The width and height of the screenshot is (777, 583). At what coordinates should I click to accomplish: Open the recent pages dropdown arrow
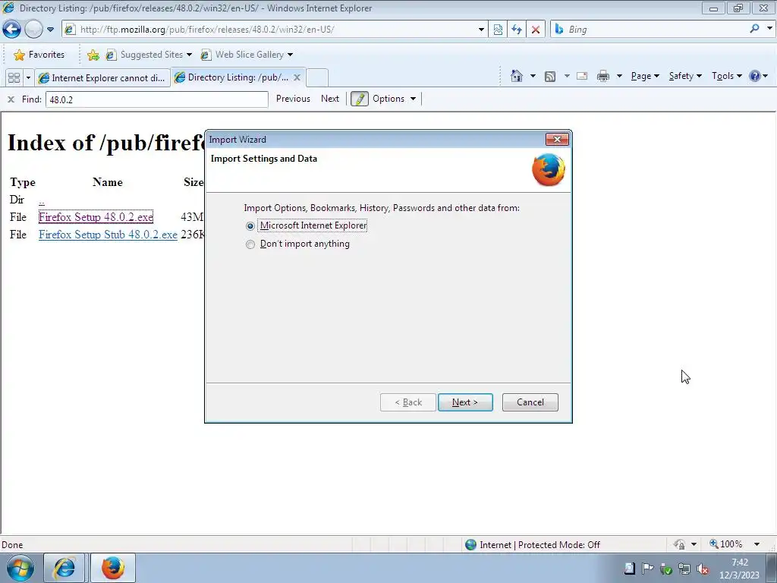51,30
